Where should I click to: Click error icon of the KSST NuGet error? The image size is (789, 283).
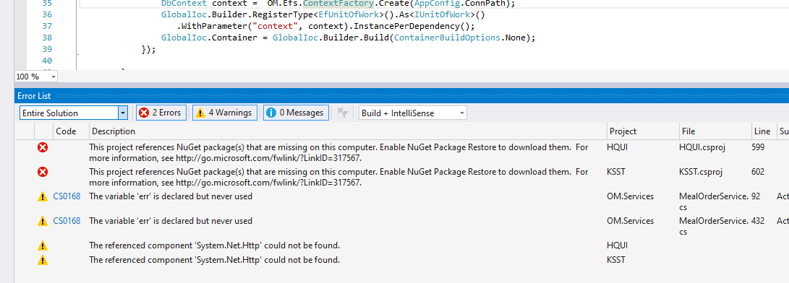[x=43, y=172]
